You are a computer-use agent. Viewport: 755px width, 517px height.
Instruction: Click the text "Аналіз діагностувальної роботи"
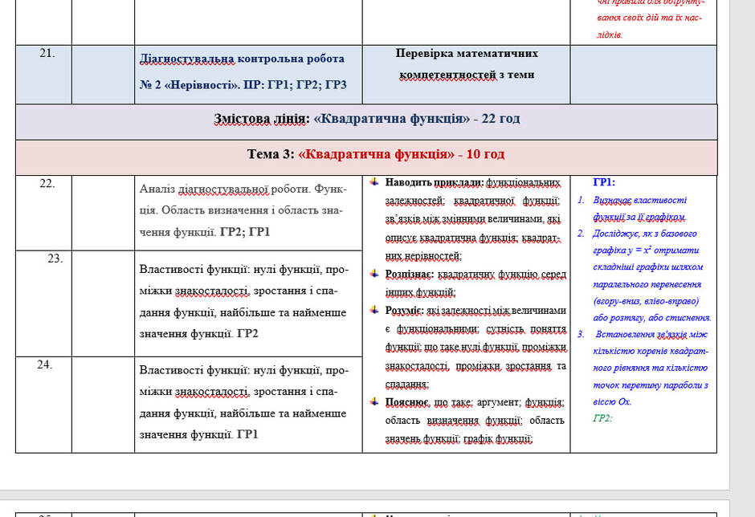tap(226, 189)
